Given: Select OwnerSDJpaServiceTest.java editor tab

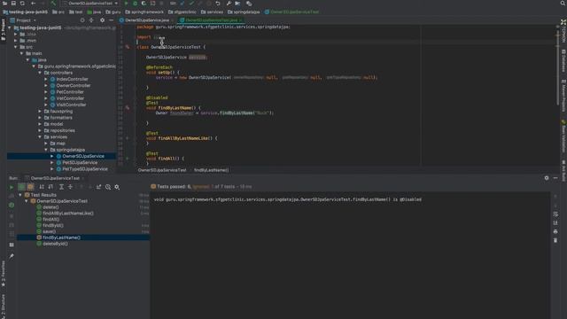Looking at the screenshot, I should click(x=212, y=20).
